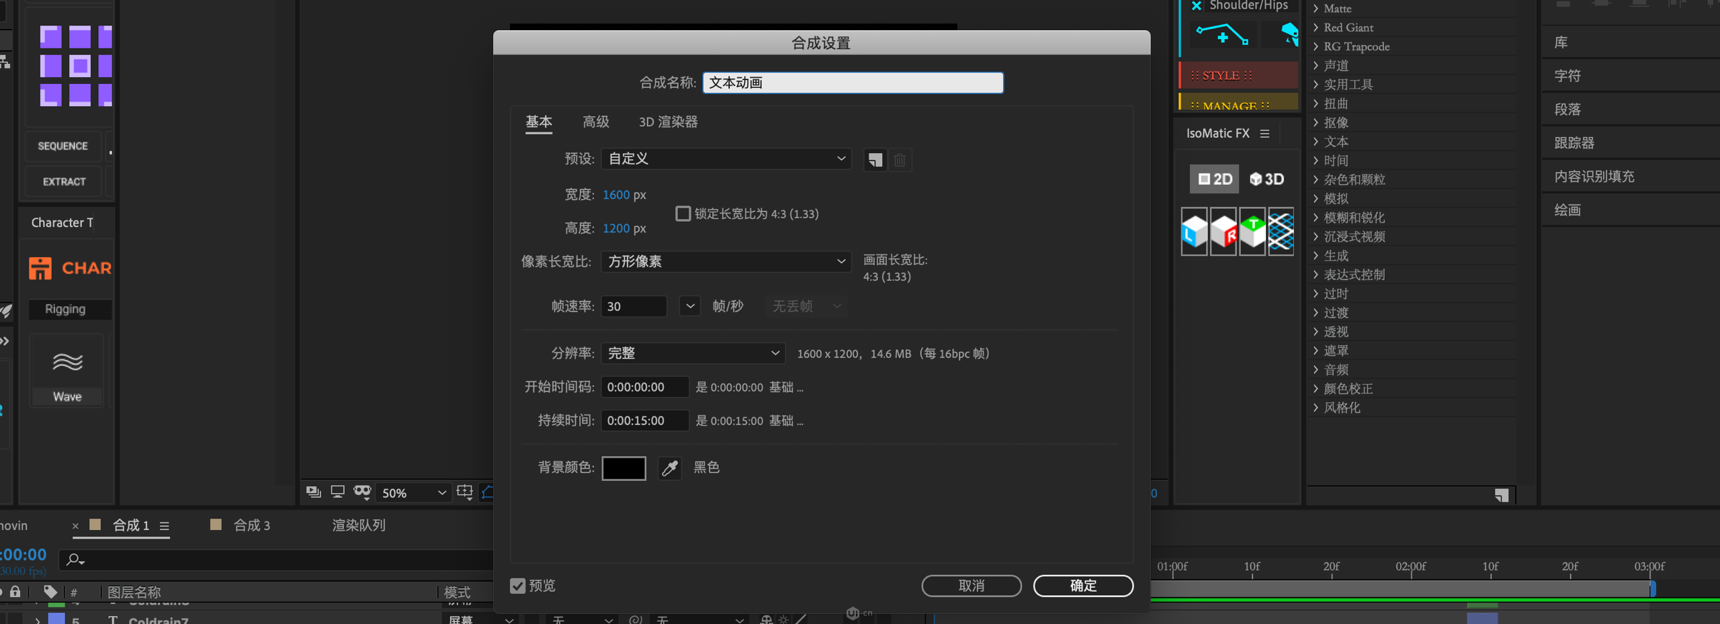Click the save preset icon
Viewport: 1720px width, 624px height.
point(875,160)
